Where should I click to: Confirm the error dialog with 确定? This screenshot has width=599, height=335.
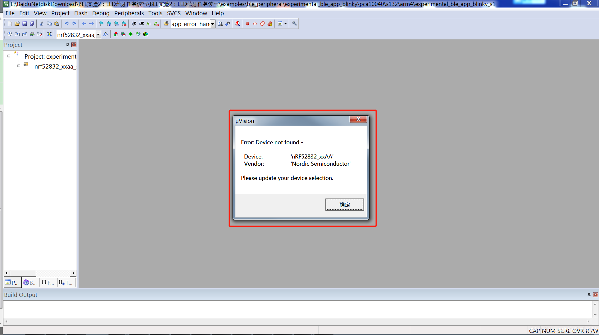tap(344, 205)
